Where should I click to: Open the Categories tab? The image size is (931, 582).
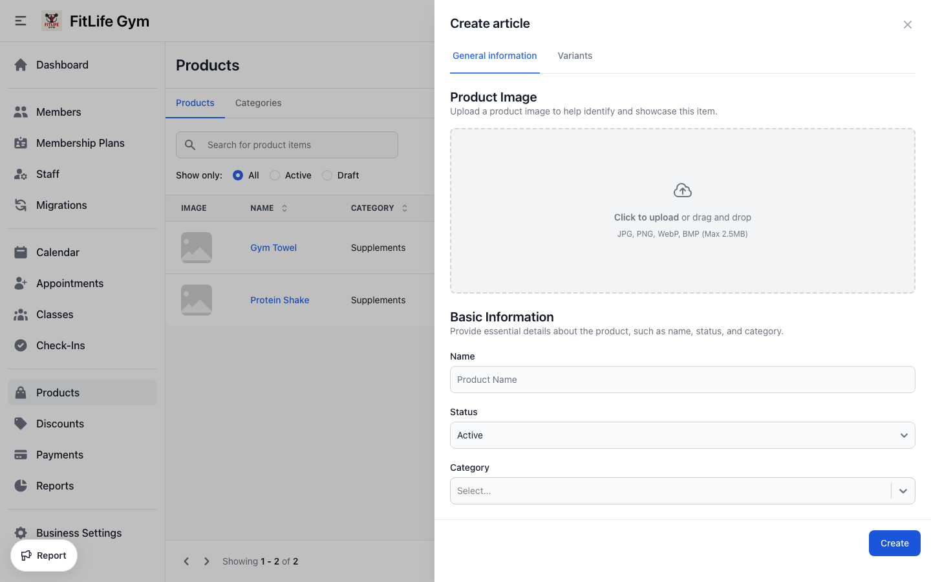[258, 103]
